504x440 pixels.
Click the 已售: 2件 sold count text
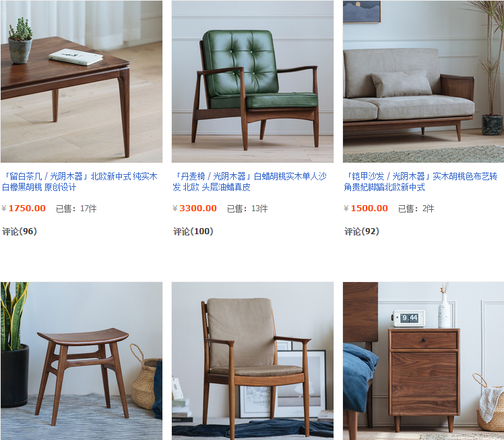click(x=416, y=209)
